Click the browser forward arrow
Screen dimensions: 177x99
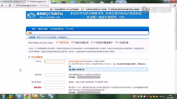pos(6,5)
